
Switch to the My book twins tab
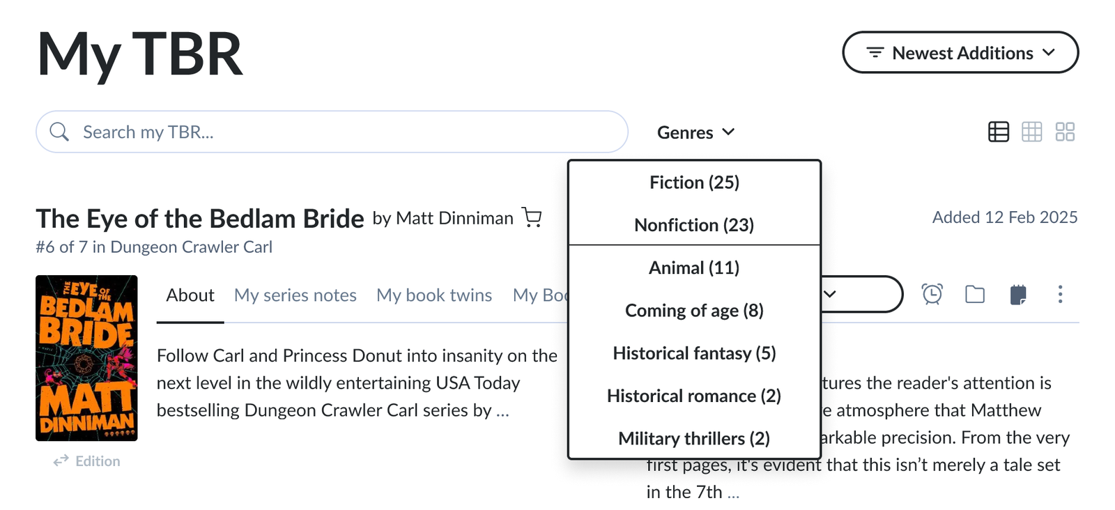tap(434, 295)
